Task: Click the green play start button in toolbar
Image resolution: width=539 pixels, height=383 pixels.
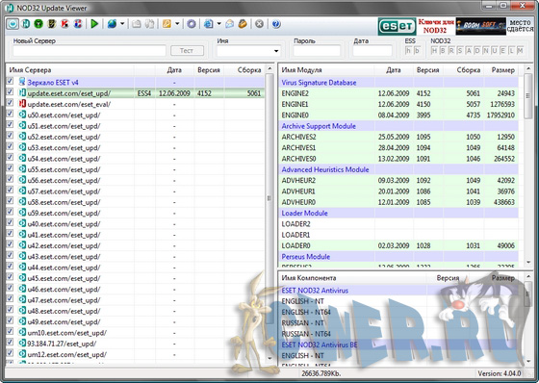Action: [94, 24]
